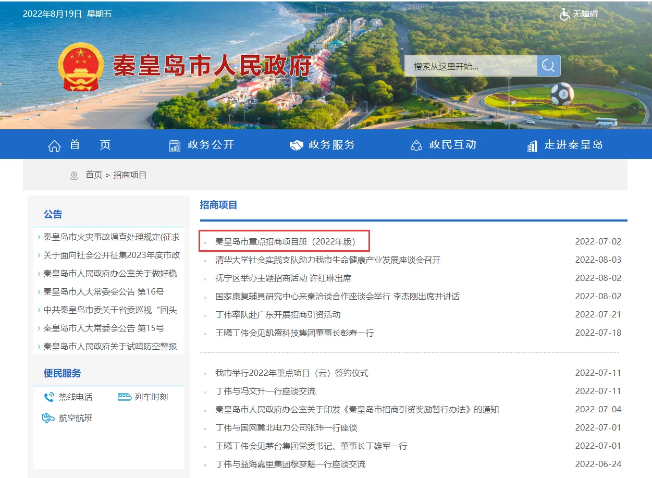Open 抚宁区举办主题招商活动 article
Image resolution: width=652 pixels, height=478 pixels.
click(x=283, y=278)
